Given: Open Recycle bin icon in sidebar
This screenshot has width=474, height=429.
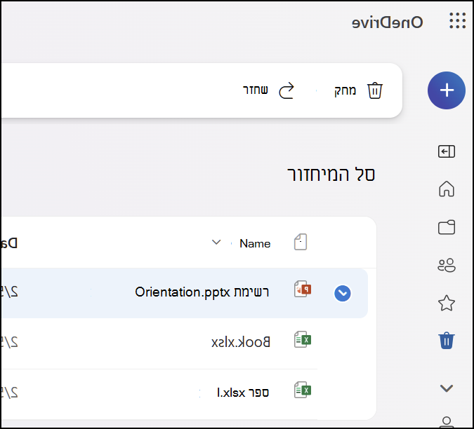Looking at the screenshot, I should point(447,341).
